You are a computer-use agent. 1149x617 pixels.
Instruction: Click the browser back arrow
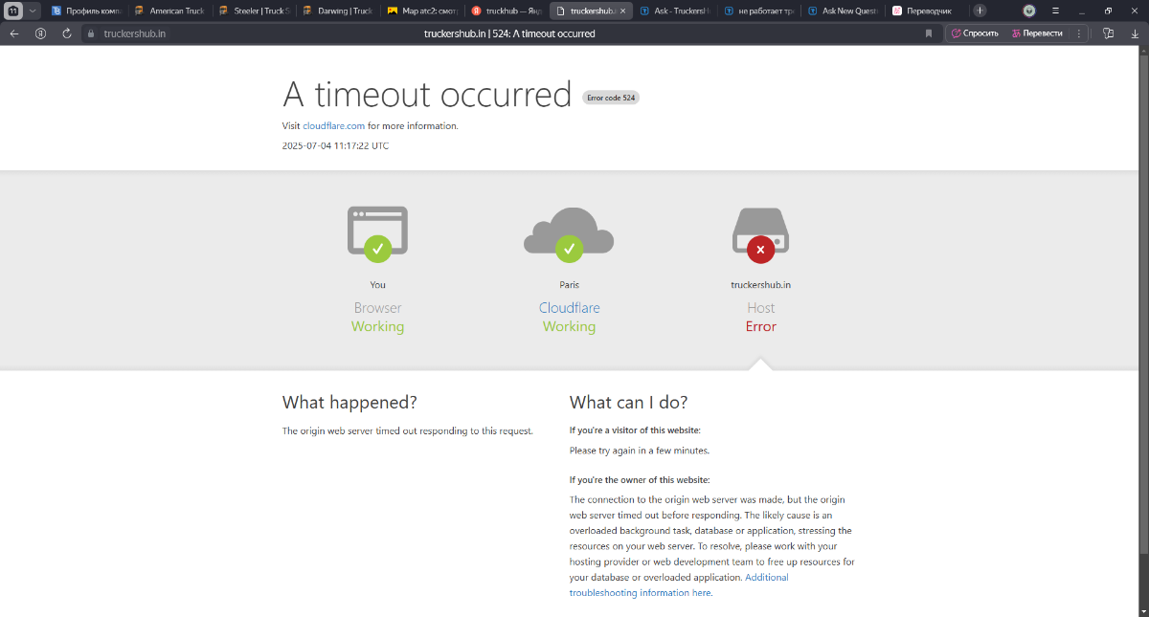pos(14,33)
